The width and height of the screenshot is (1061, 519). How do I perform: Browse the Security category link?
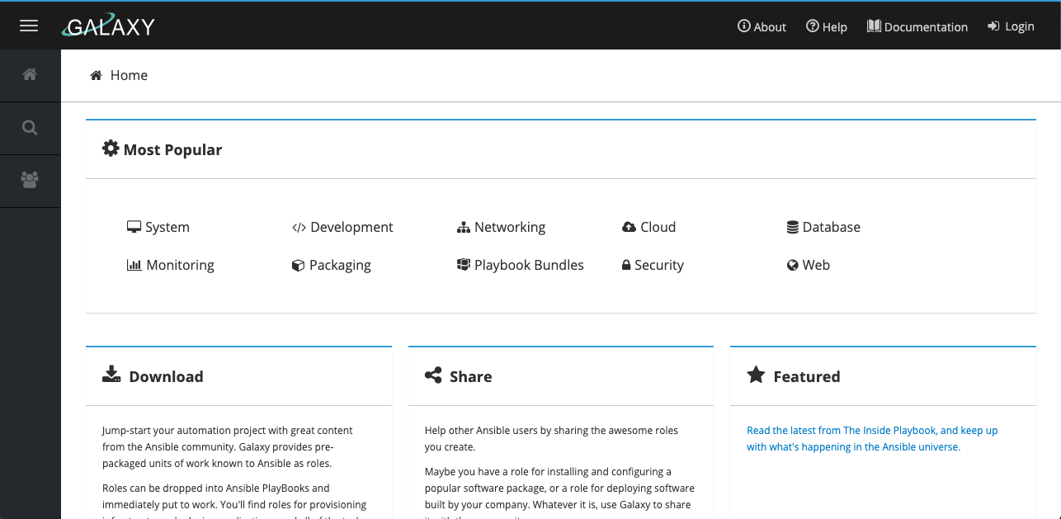(x=653, y=265)
